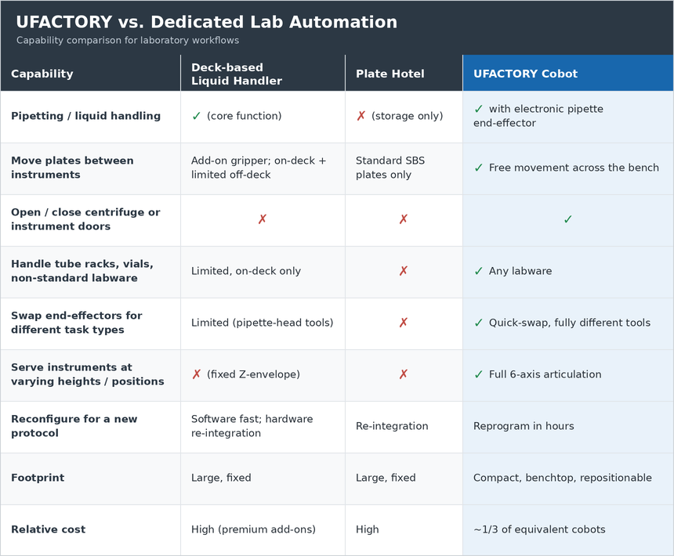
Task: Select the 'Capability' column header
Action: (x=91, y=73)
